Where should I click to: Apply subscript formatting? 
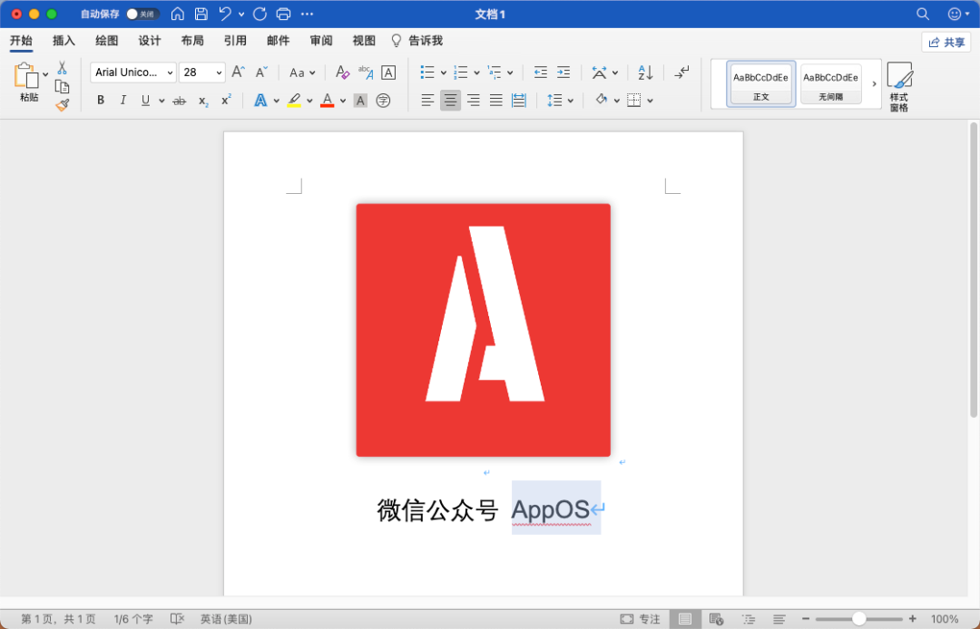[x=203, y=101]
